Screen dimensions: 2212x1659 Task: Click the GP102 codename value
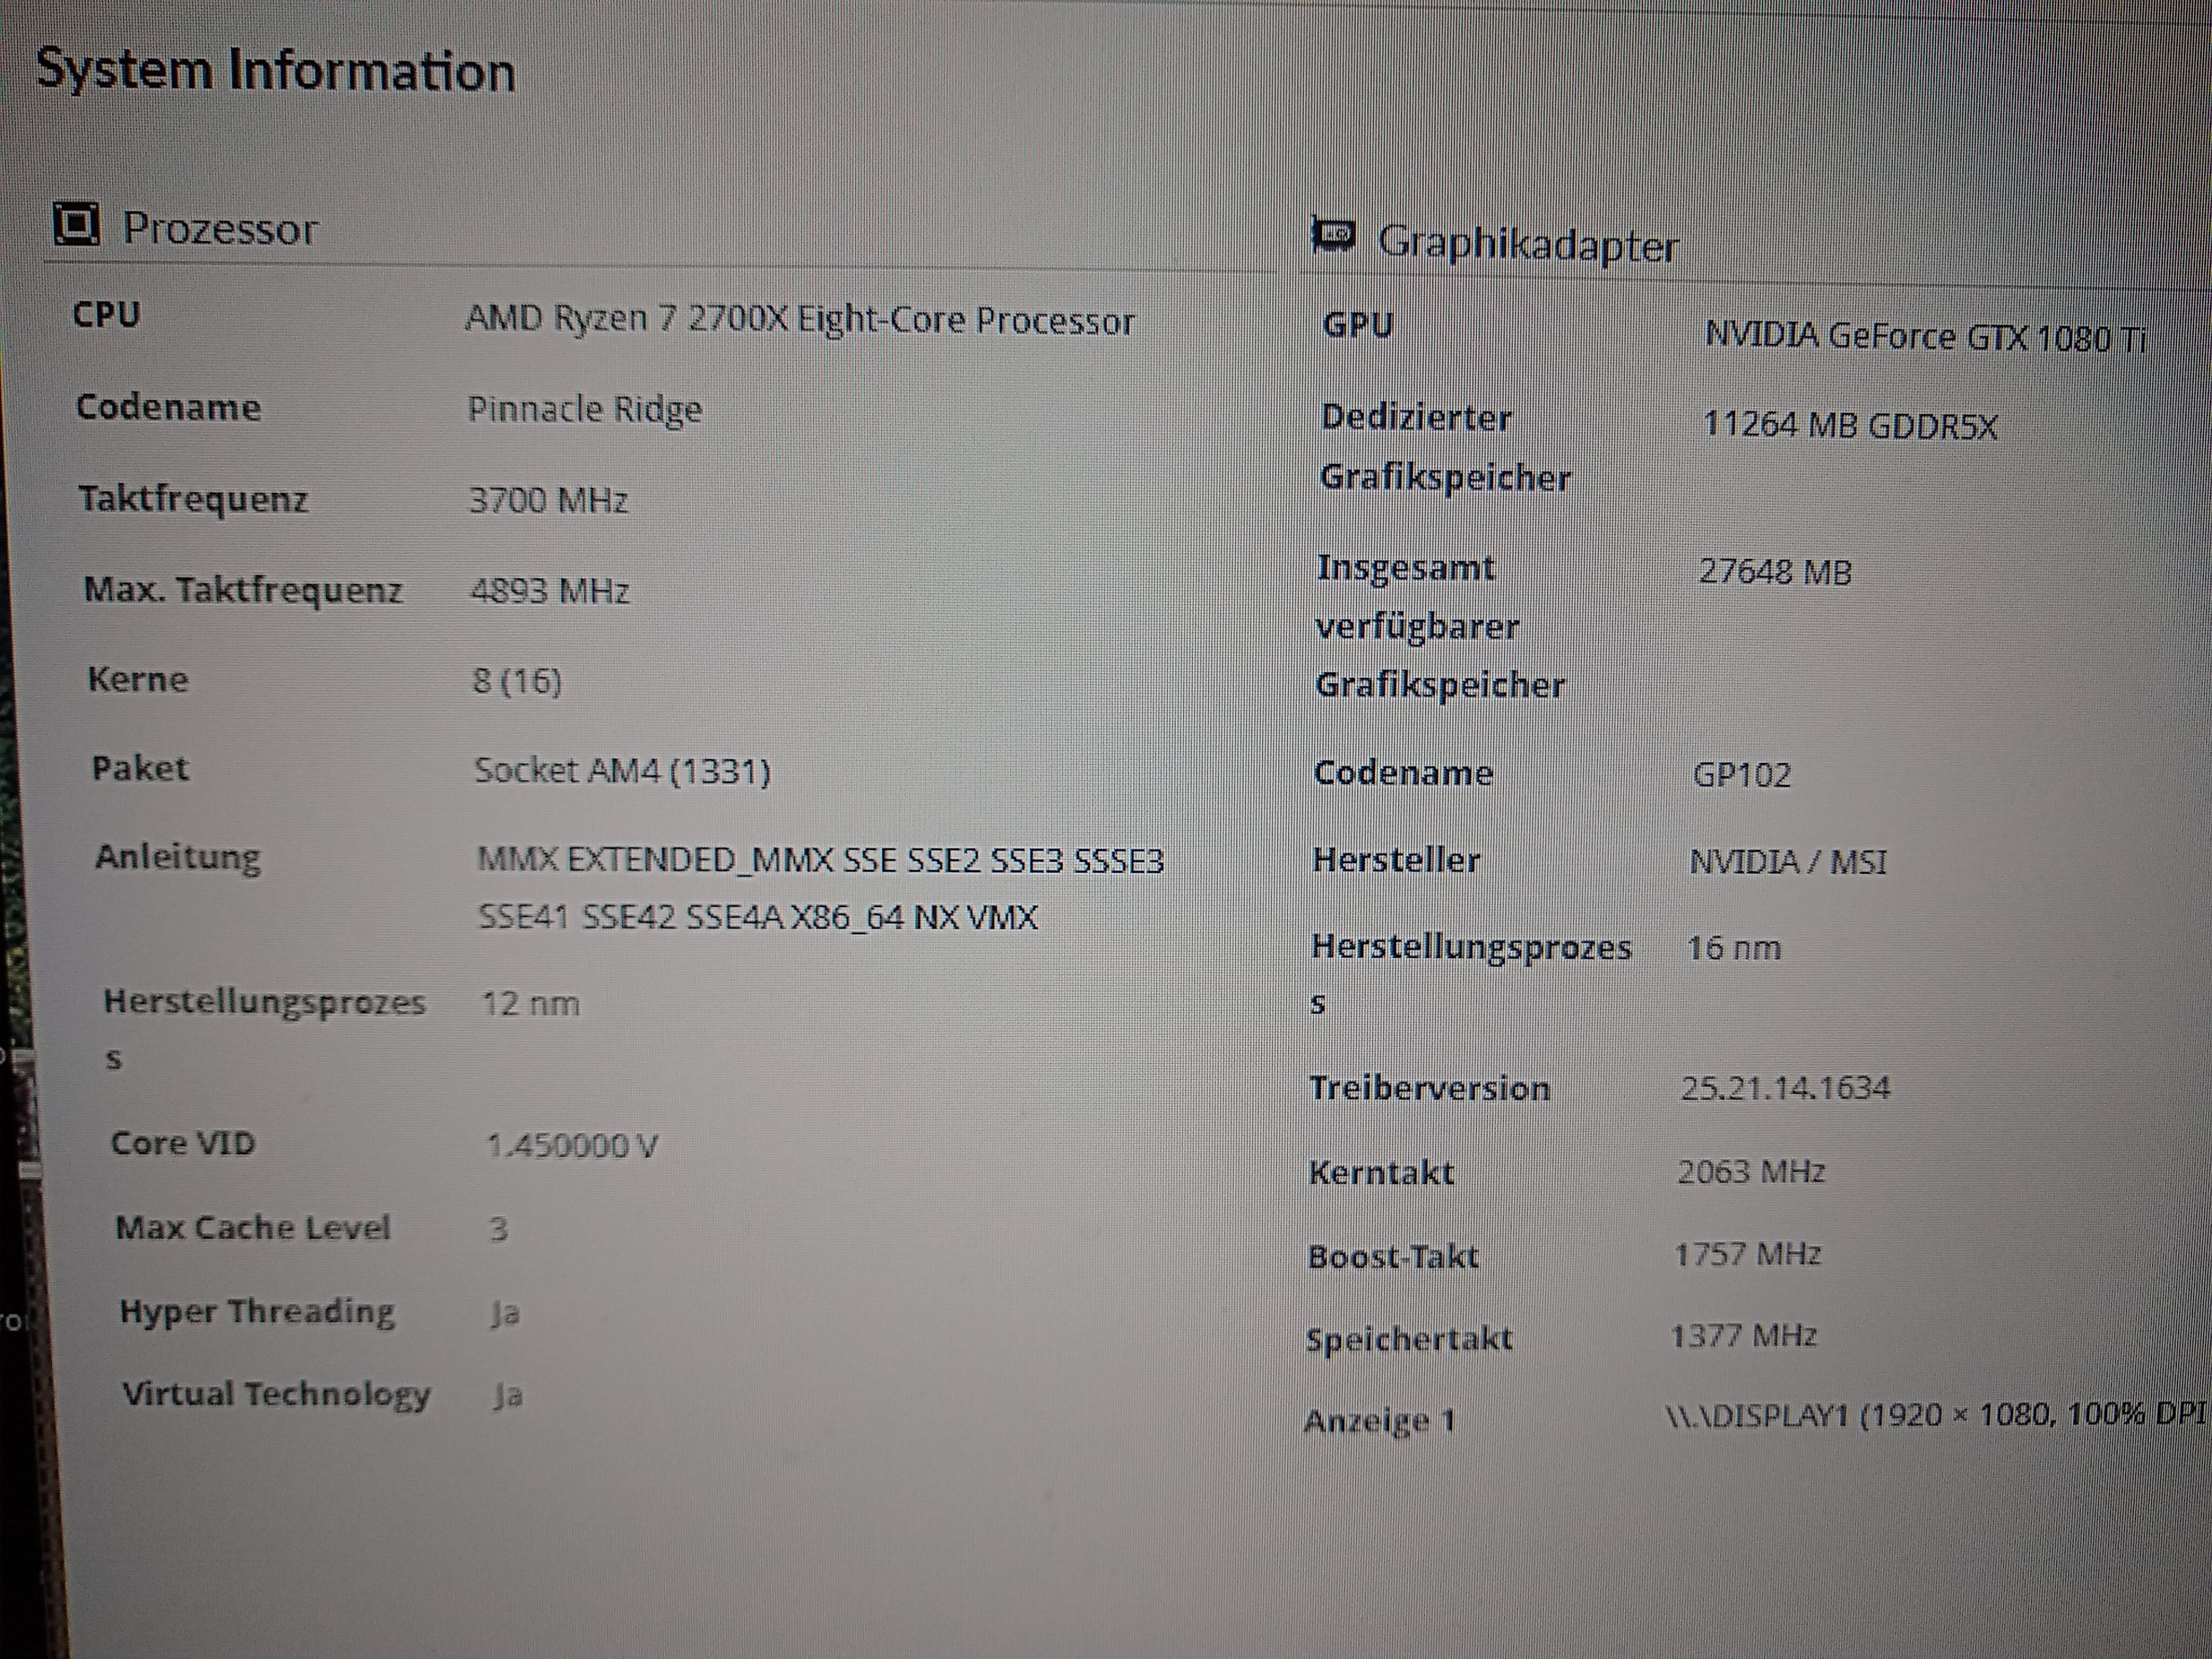tap(1741, 775)
